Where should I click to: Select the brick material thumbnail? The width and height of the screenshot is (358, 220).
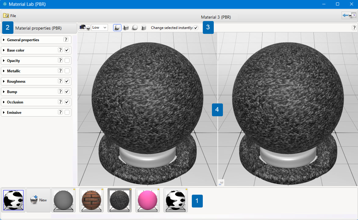coord(91,200)
